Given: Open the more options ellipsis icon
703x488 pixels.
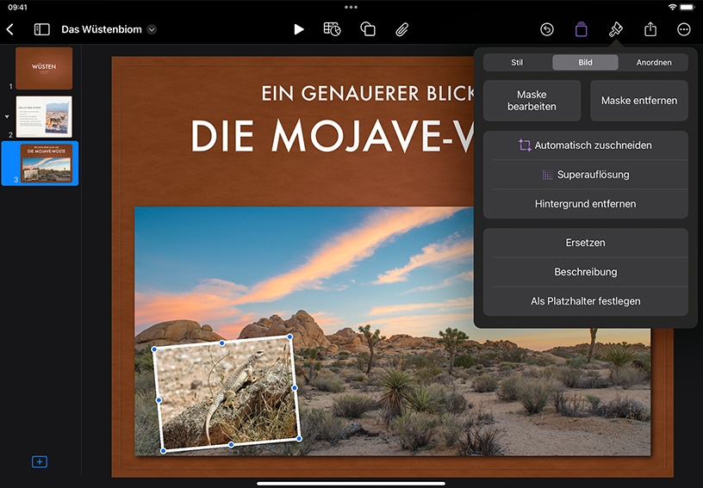Looking at the screenshot, I should (684, 29).
